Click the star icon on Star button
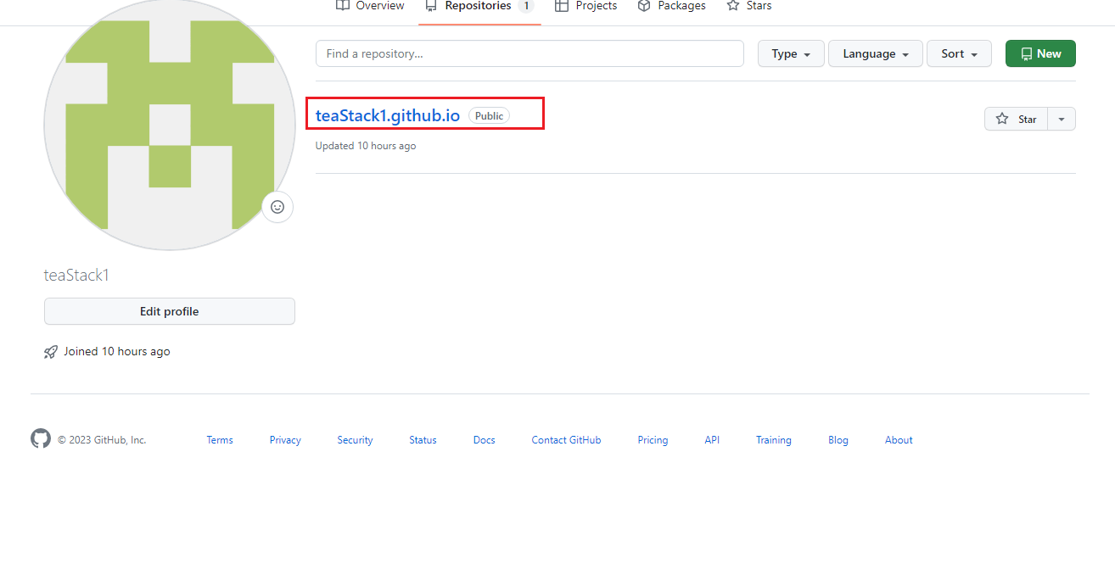 point(1002,119)
